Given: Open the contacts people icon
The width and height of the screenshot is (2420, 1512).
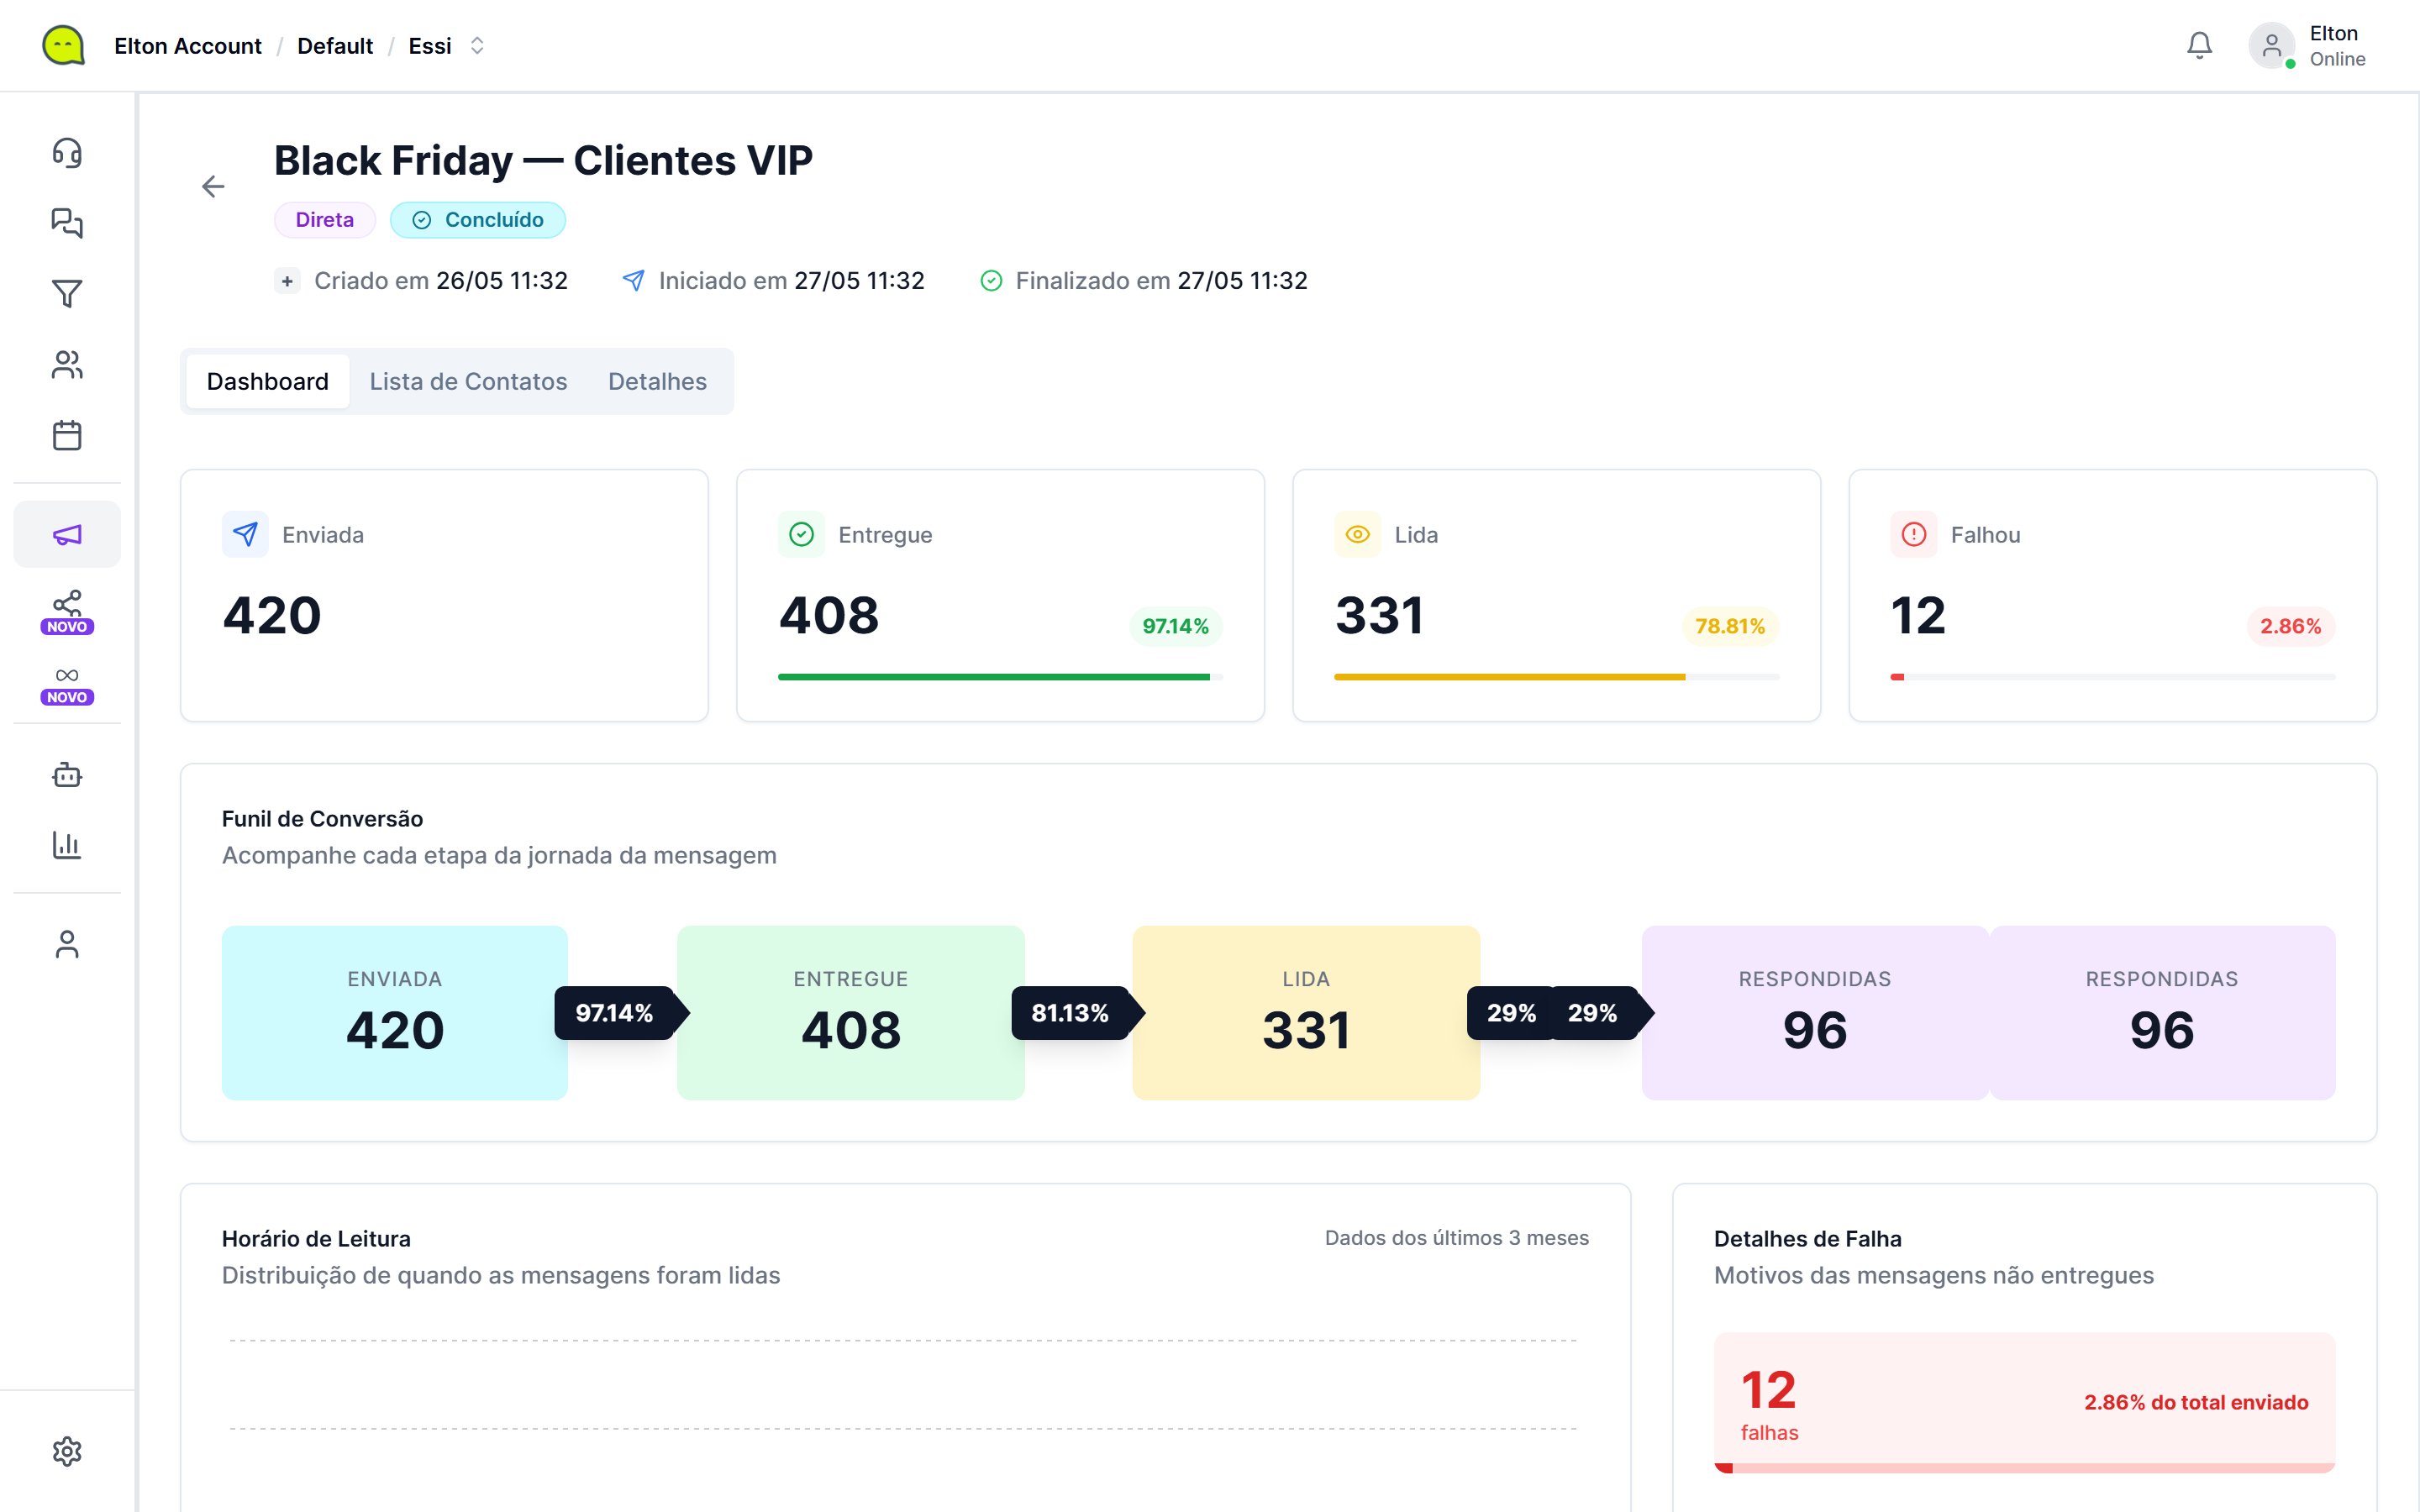Looking at the screenshot, I should [67, 365].
